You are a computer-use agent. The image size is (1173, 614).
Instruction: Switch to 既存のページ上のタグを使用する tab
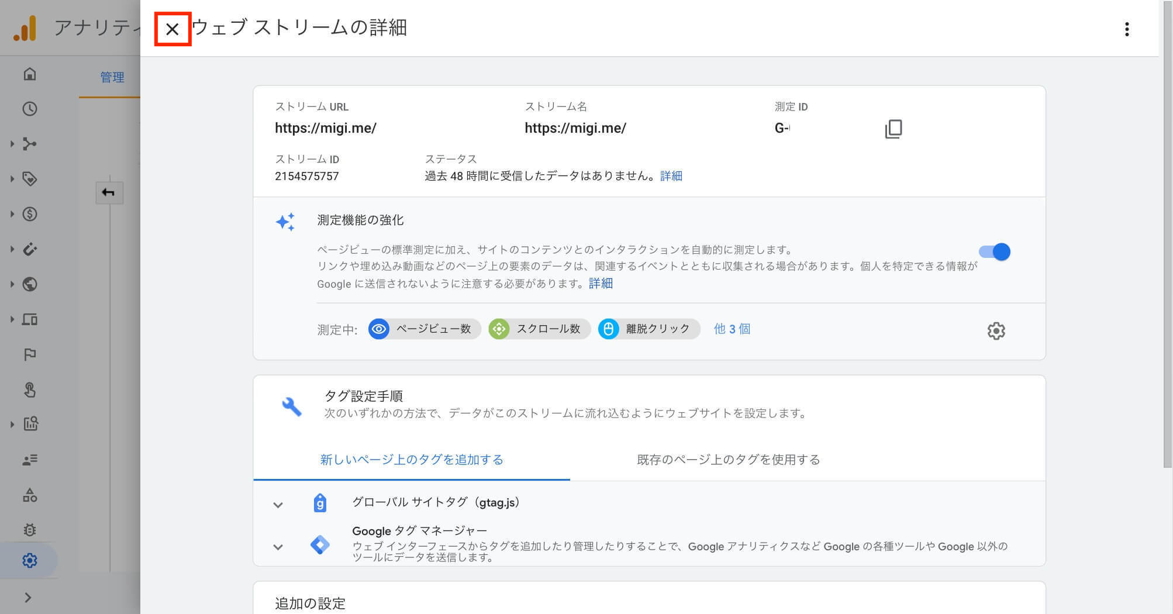coord(728,460)
